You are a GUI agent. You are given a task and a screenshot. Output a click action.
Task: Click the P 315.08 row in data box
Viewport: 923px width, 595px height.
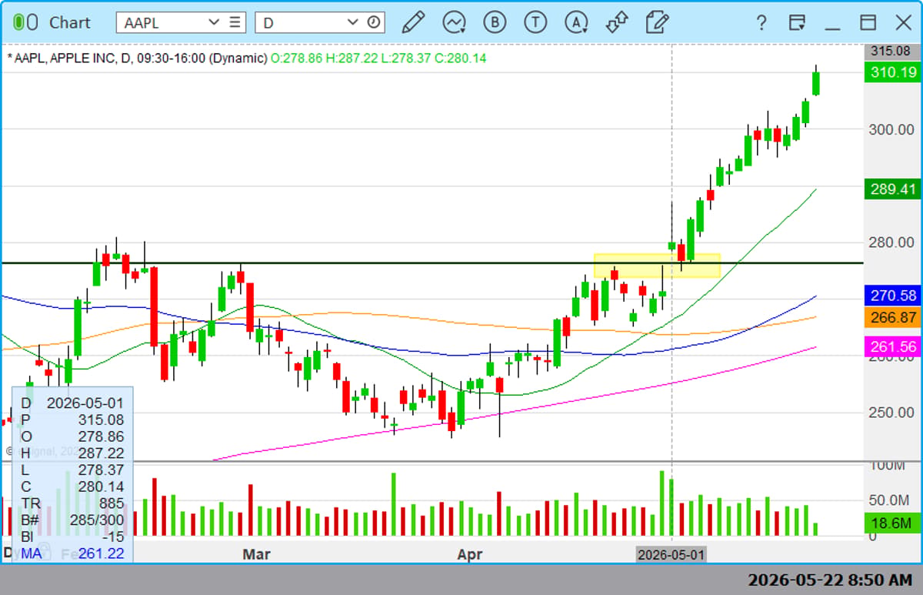point(72,420)
